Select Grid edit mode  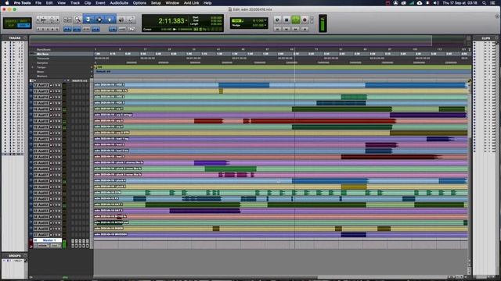[x=24, y=25]
